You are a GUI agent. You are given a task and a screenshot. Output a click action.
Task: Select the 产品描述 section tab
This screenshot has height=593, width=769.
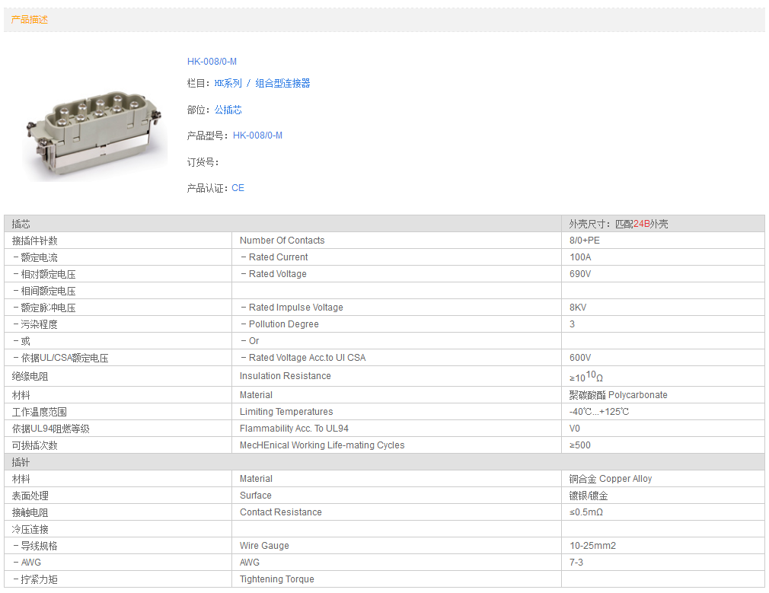(x=30, y=20)
